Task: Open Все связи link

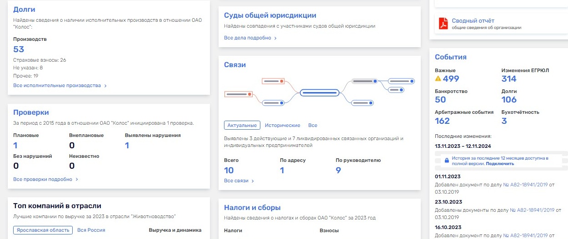Action: 236,180
